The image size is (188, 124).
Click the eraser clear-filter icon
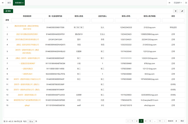[182, 11]
